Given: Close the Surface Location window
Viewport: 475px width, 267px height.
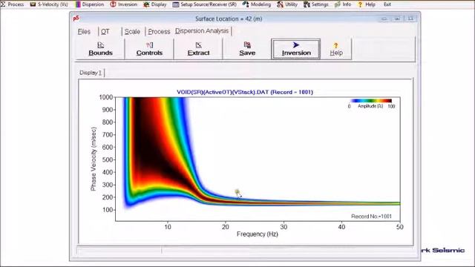Looking at the screenshot, I should coord(410,19).
